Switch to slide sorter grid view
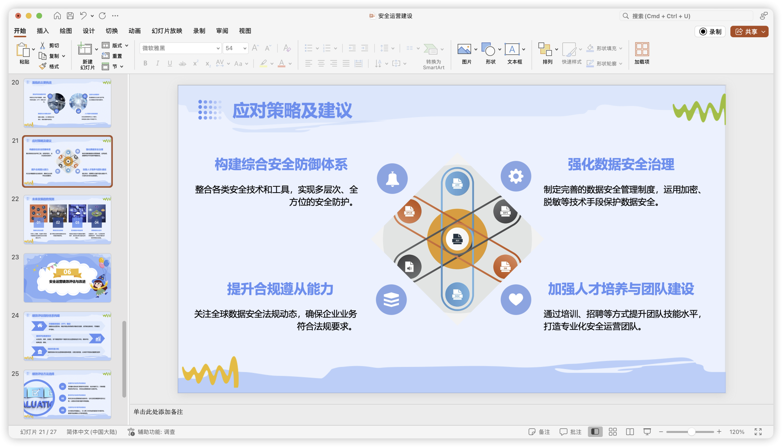Viewport: 782px width, 447px height. (x=612, y=432)
